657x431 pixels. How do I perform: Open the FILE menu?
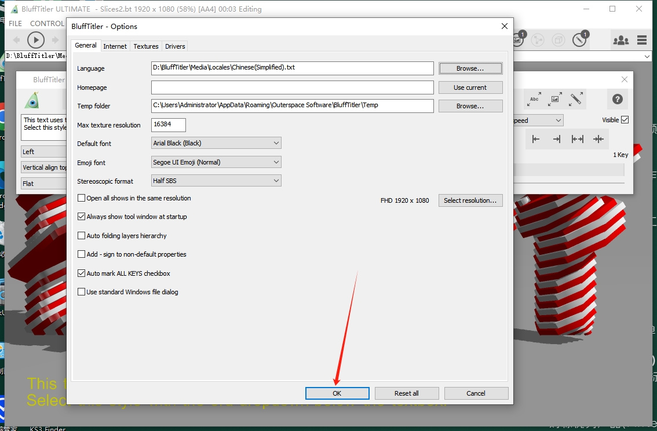click(15, 23)
